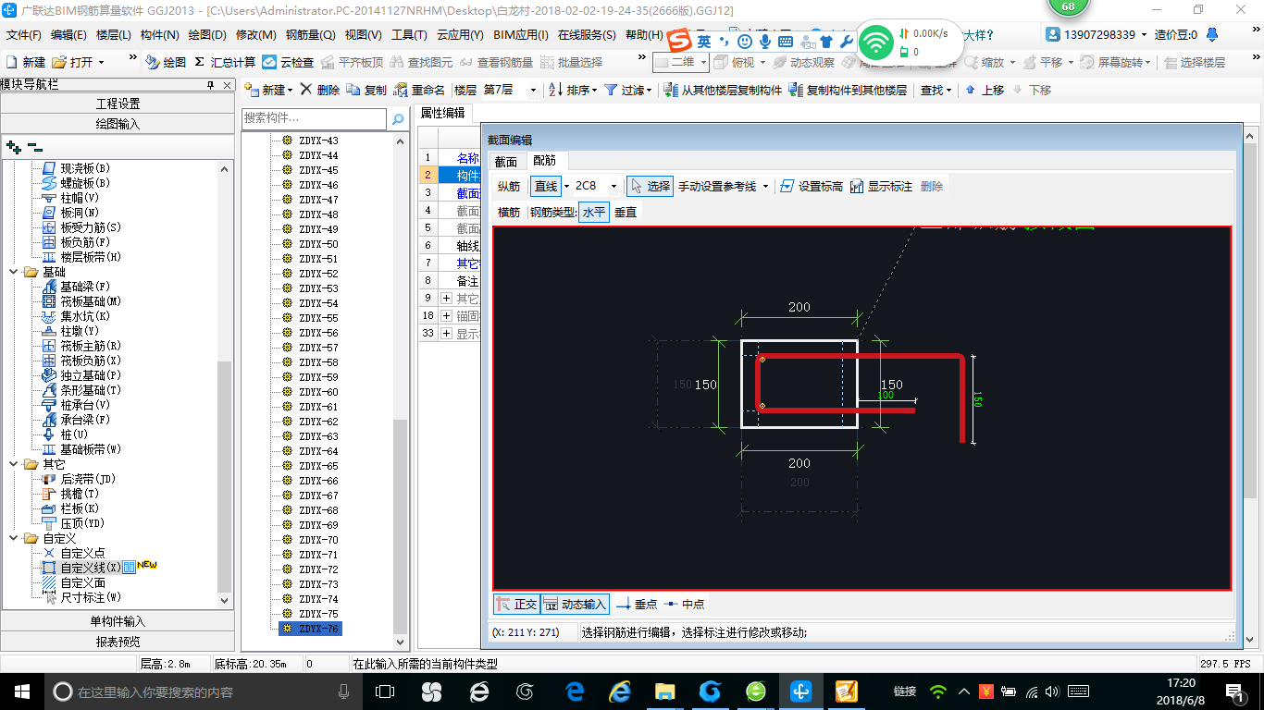Expand property row 18 锚固
1264x710 pixels.
(x=446, y=316)
